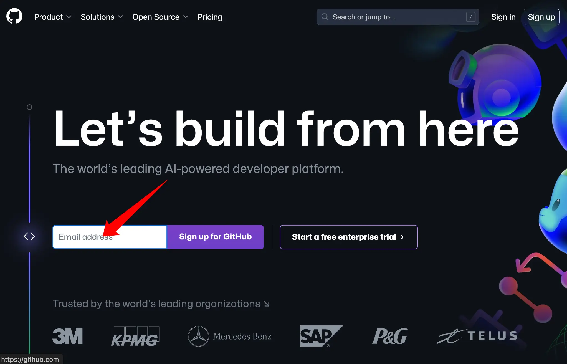Screen dimensions: 567x364
Task: Click the Search or jump to field
Action: 398,17
